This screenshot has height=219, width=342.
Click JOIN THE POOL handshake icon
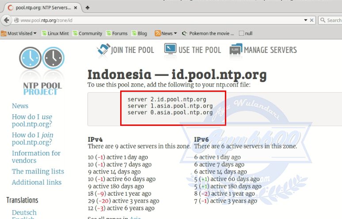103,50
